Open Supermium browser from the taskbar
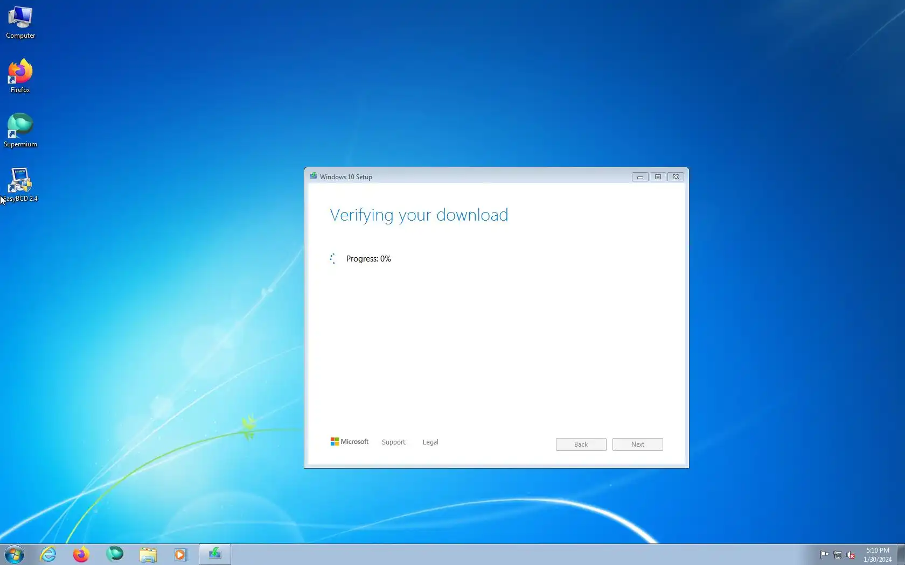 pyautogui.click(x=115, y=554)
